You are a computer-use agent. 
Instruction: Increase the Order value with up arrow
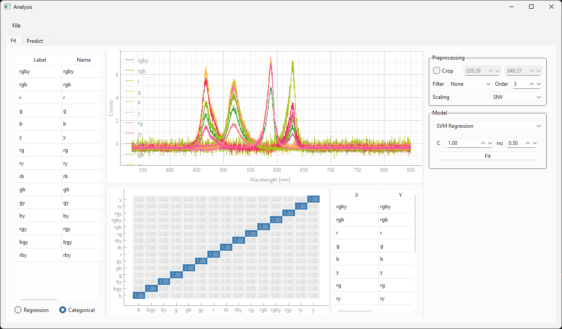pos(531,84)
